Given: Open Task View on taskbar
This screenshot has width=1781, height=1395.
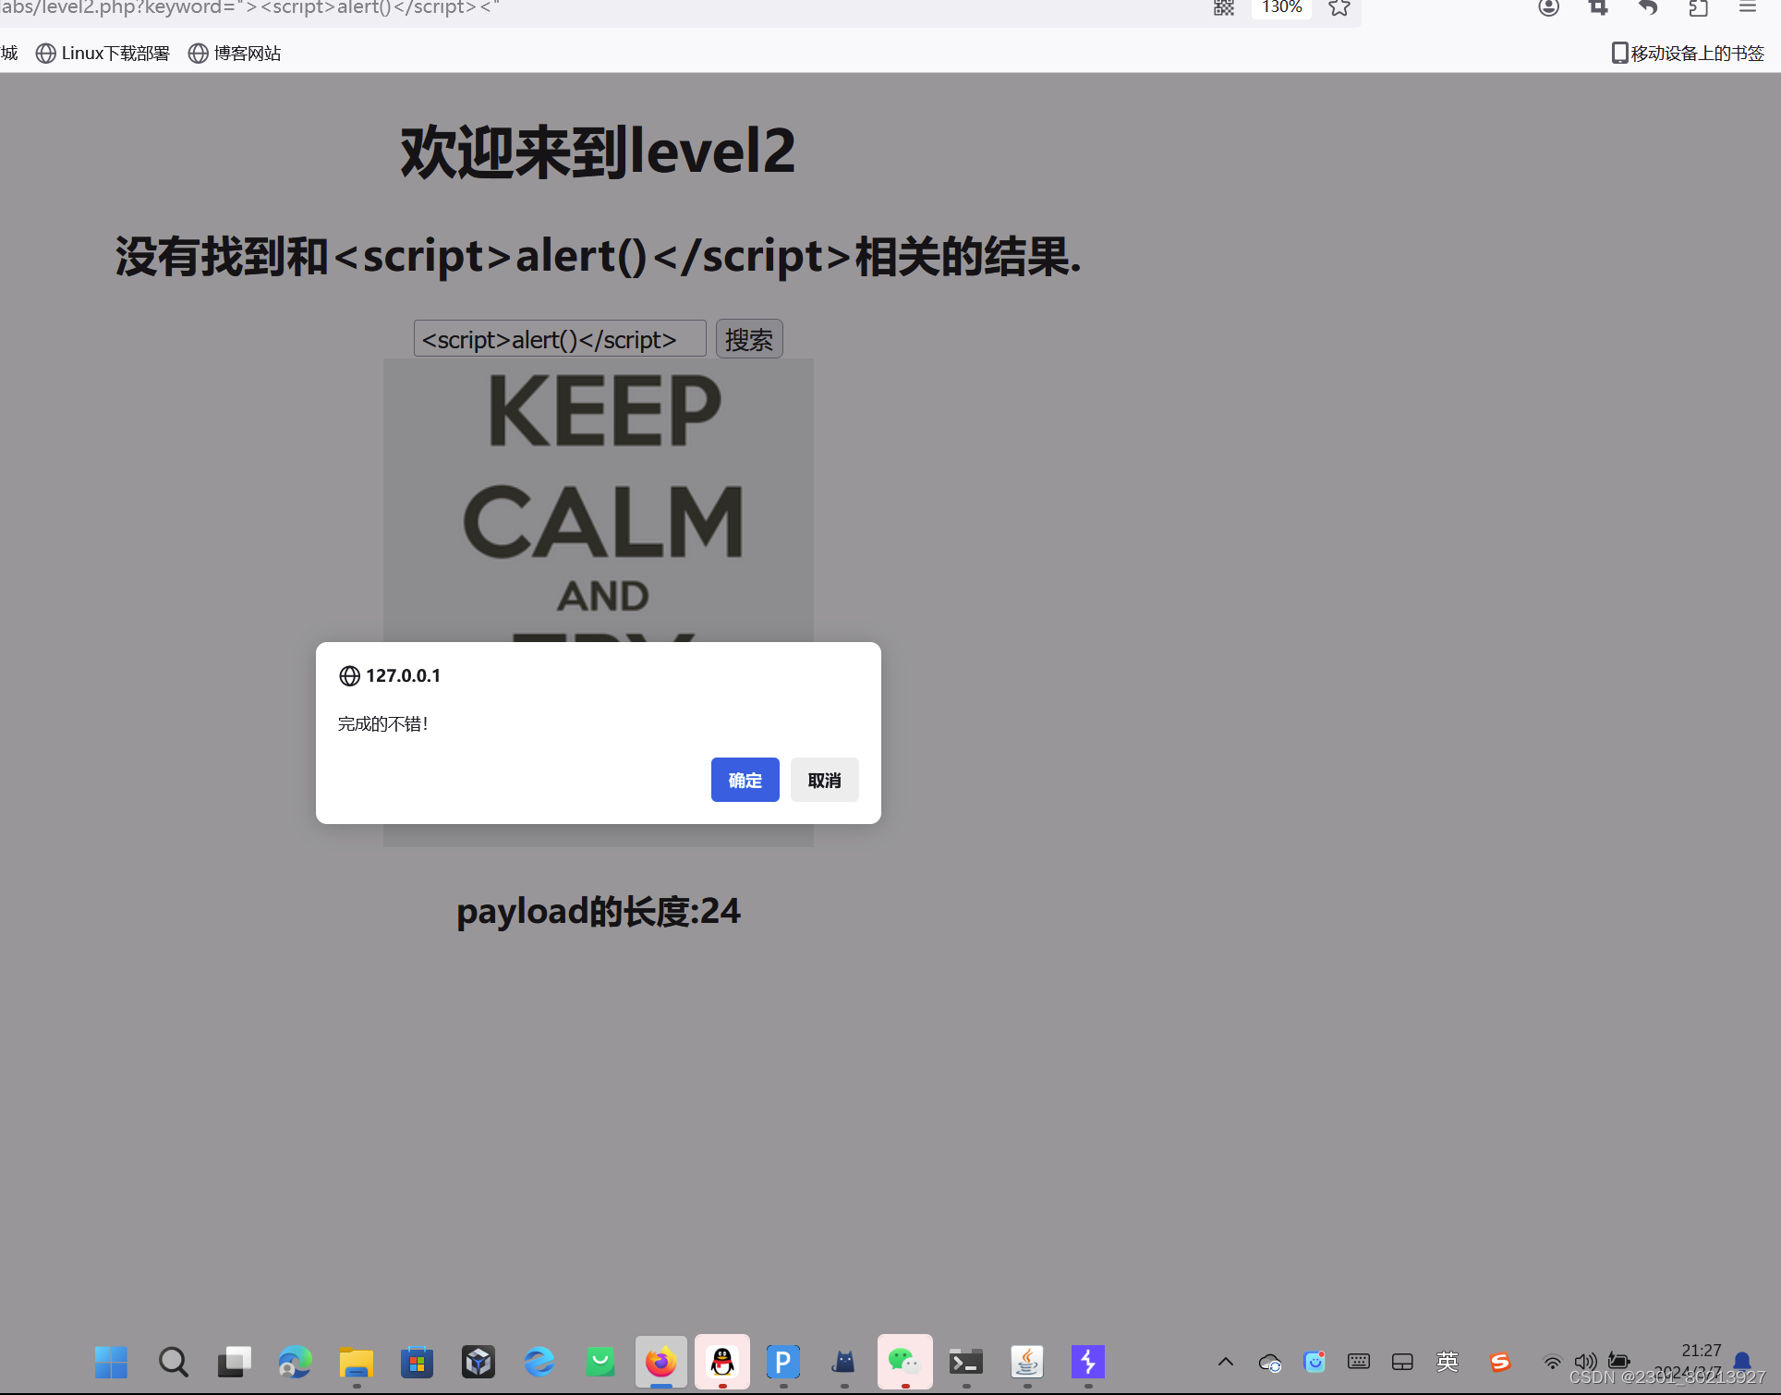Looking at the screenshot, I should click(x=234, y=1362).
